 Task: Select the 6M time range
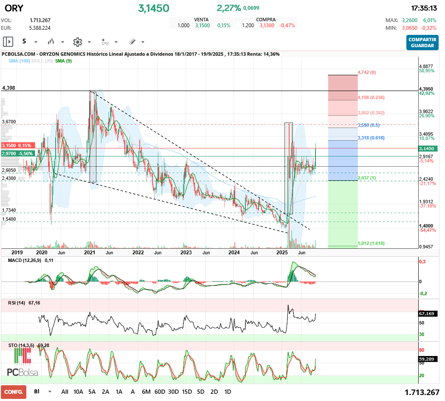tap(146, 392)
